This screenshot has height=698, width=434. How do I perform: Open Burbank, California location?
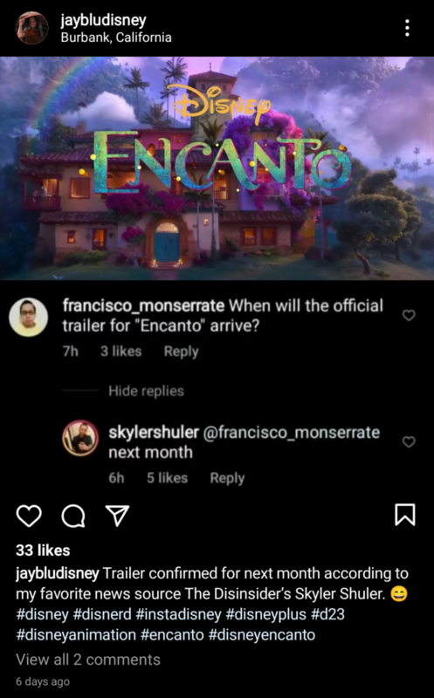(116, 38)
